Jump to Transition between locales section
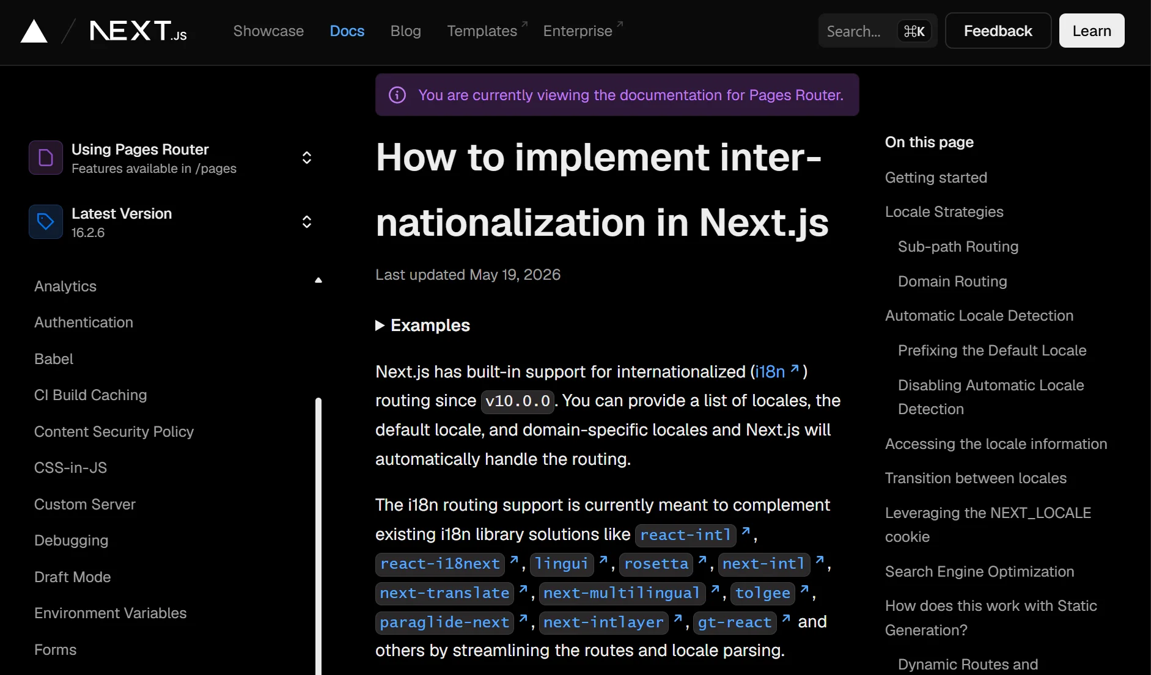This screenshot has width=1151, height=675. pos(976,478)
